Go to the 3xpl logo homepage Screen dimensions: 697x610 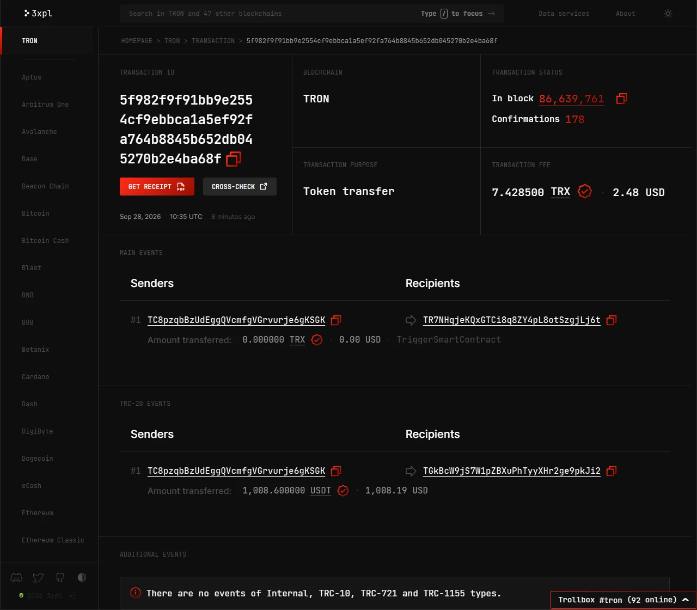click(38, 13)
